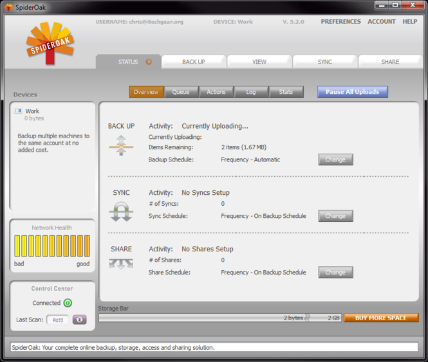Select the Stats sub-tab
428x362 pixels.
tap(286, 92)
